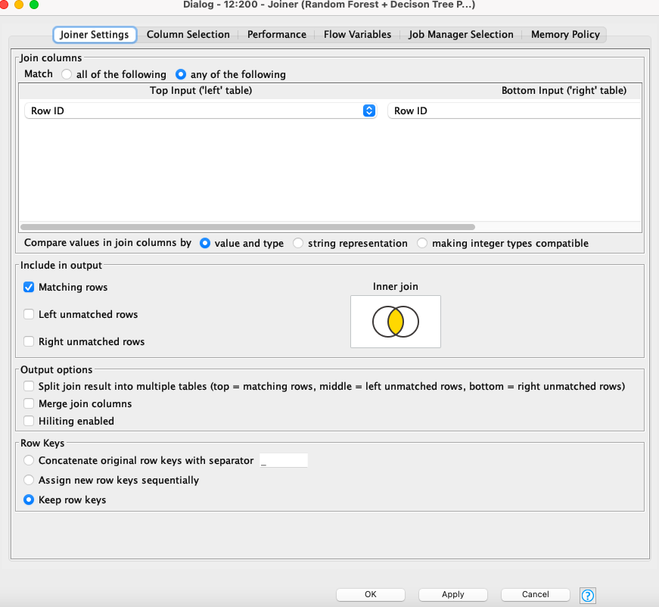Apply the joiner settings
The height and width of the screenshot is (607, 659).
(452, 594)
